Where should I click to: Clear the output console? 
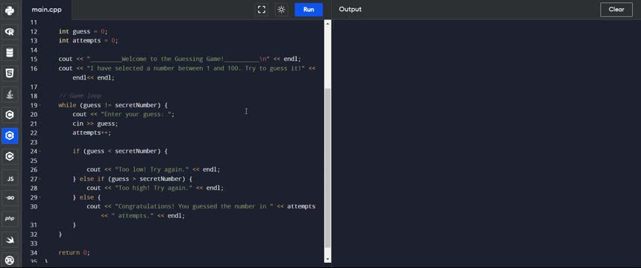[616, 10]
